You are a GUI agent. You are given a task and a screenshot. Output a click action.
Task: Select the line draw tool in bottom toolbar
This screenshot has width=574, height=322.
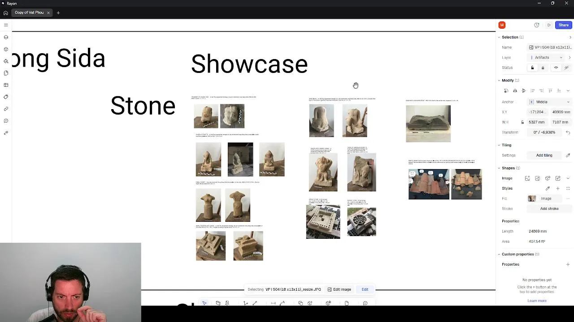(255, 303)
